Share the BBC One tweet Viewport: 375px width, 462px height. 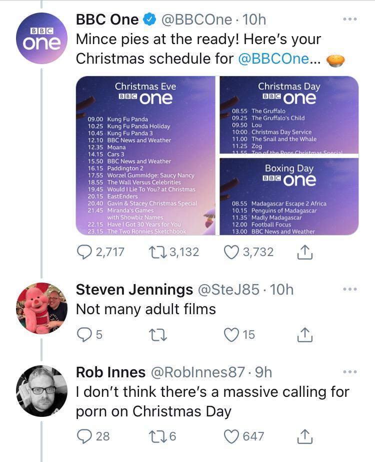click(304, 253)
